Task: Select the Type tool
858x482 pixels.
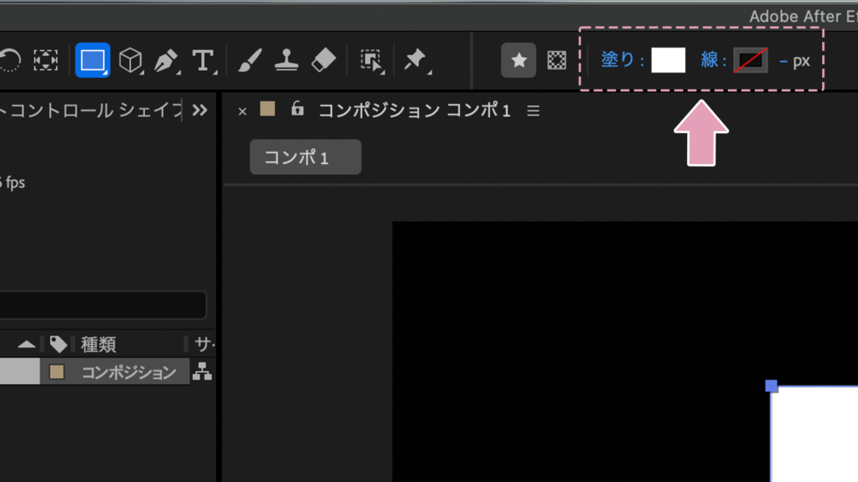Action: [204, 60]
